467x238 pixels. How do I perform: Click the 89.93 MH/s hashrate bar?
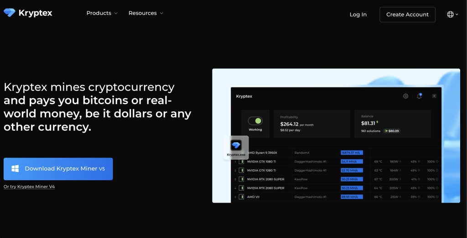pyautogui.click(x=352, y=197)
